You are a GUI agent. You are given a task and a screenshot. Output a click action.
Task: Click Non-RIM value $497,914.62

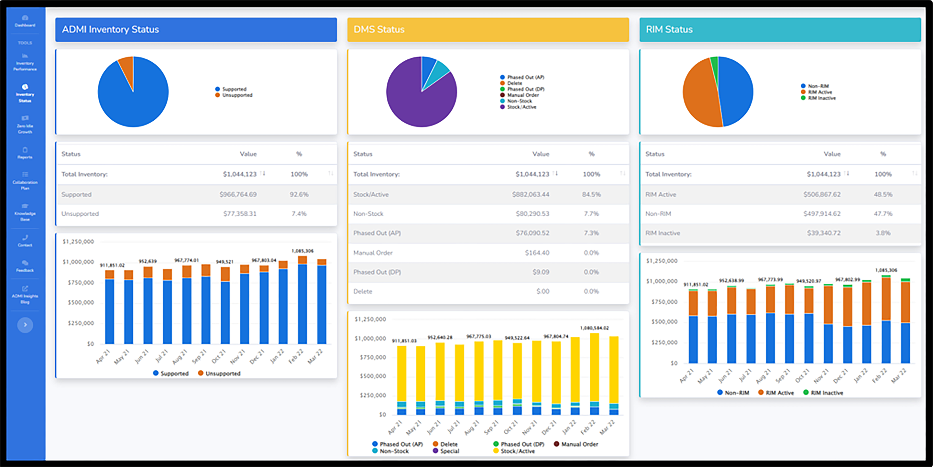[x=822, y=214]
